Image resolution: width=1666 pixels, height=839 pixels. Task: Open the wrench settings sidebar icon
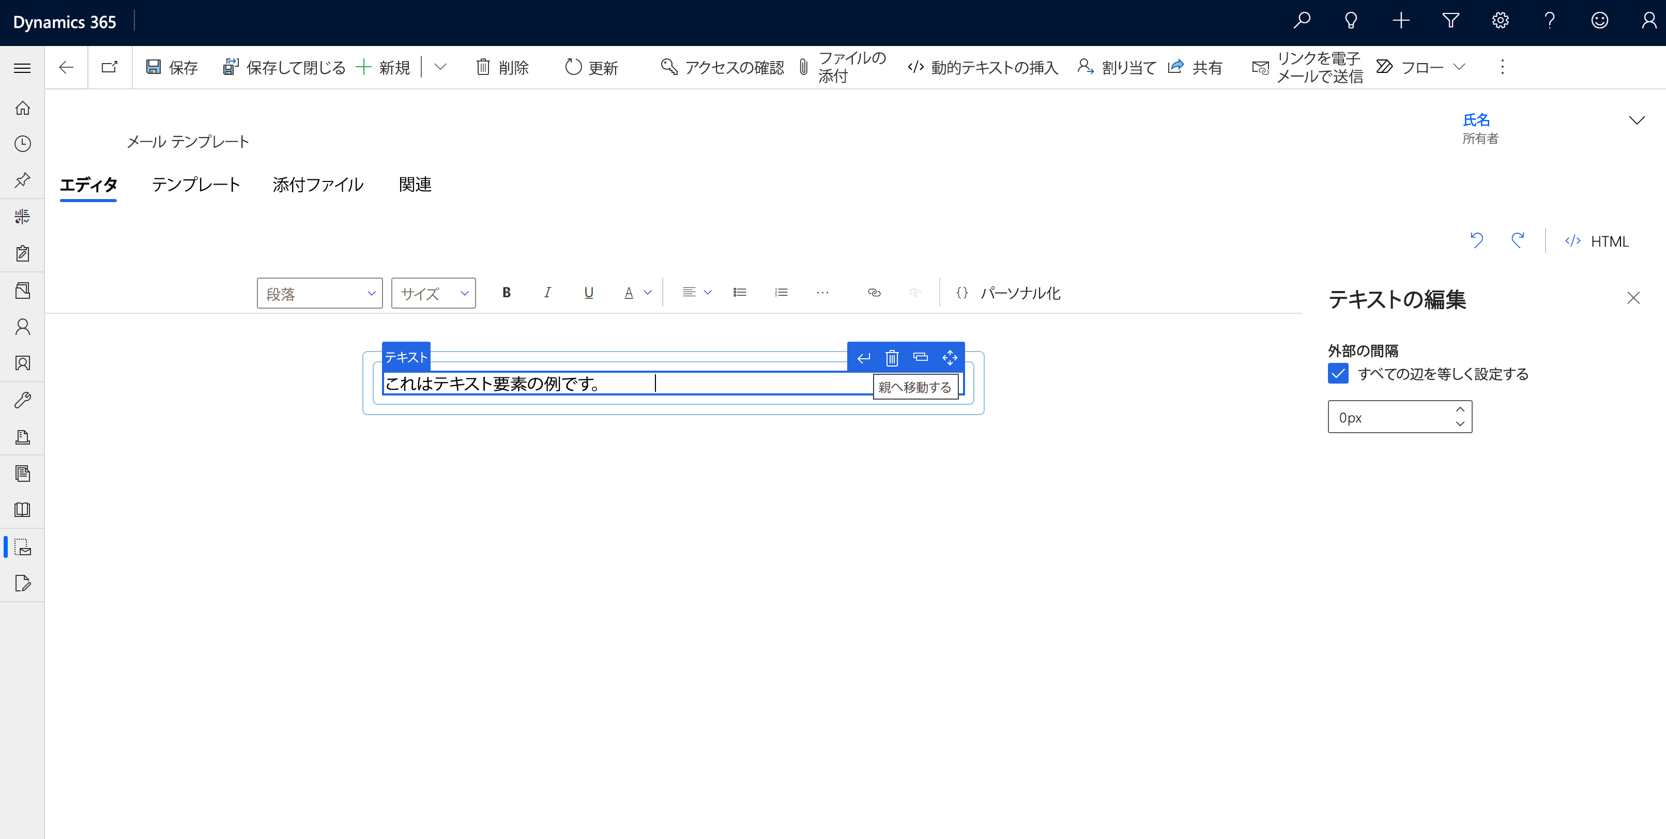tap(23, 401)
